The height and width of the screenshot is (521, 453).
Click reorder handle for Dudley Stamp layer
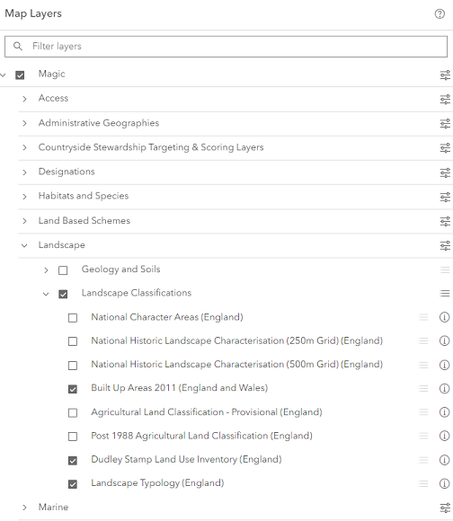[x=423, y=460]
